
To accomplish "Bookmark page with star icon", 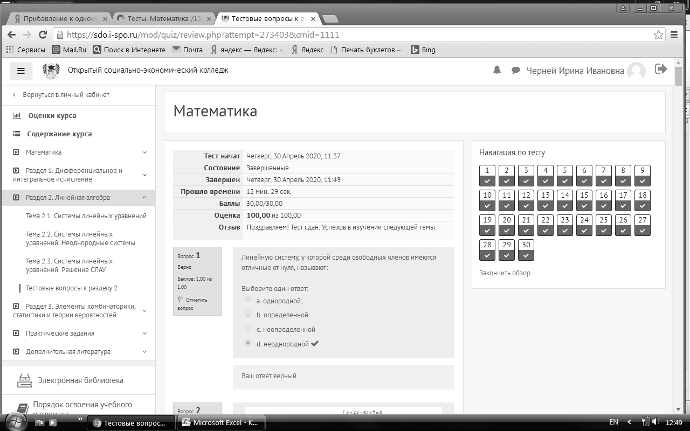I will pyautogui.click(x=658, y=35).
